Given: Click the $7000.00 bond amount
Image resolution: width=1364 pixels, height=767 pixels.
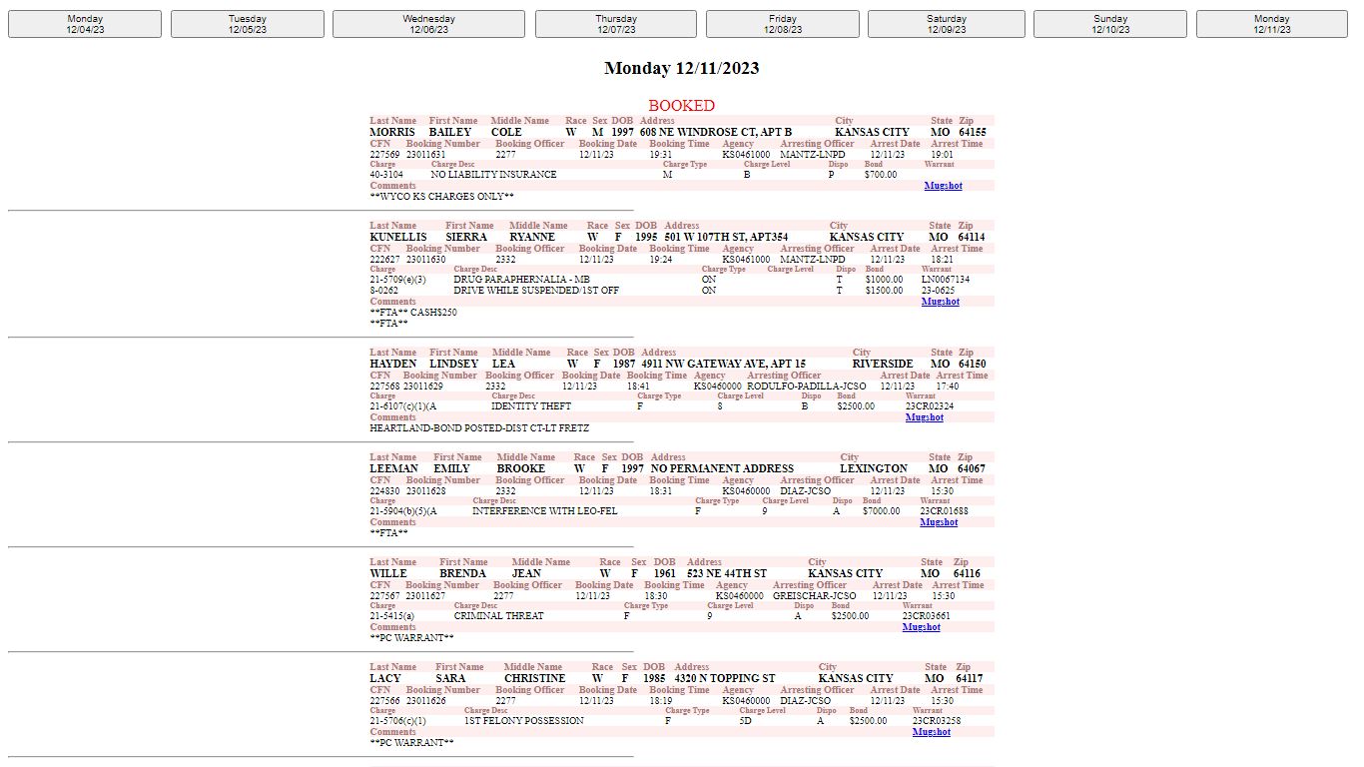Looking at the screenshot, I should point(882,511).
